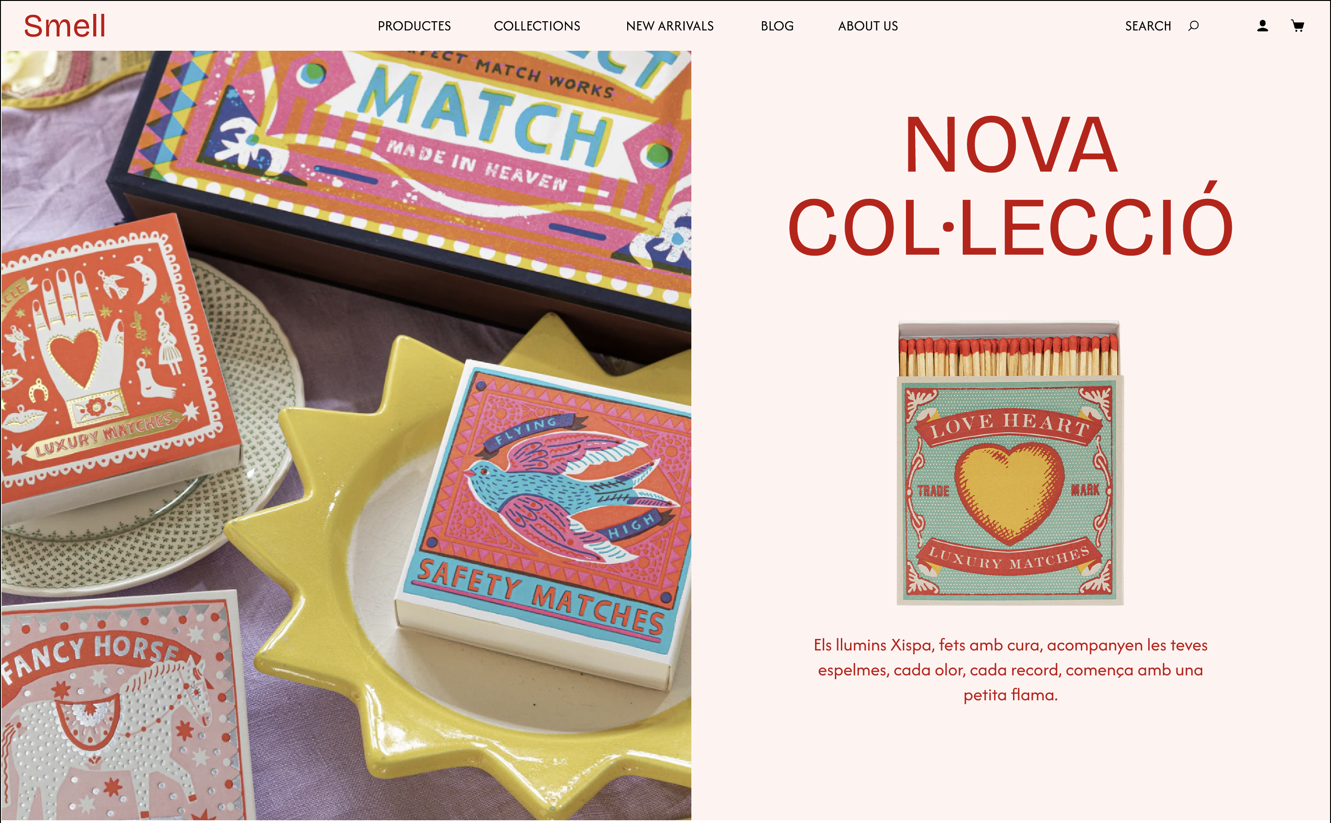The image size is (1331, 823).
Task: Open the shopping cart icon
Action: point(1298,25)
